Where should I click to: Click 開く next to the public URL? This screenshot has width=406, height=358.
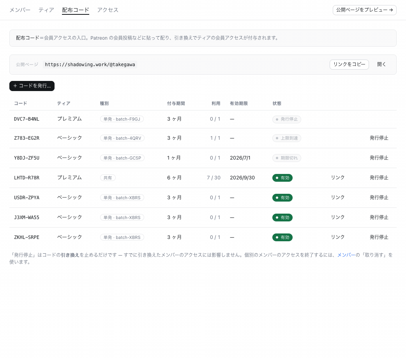tap(381, 65)
